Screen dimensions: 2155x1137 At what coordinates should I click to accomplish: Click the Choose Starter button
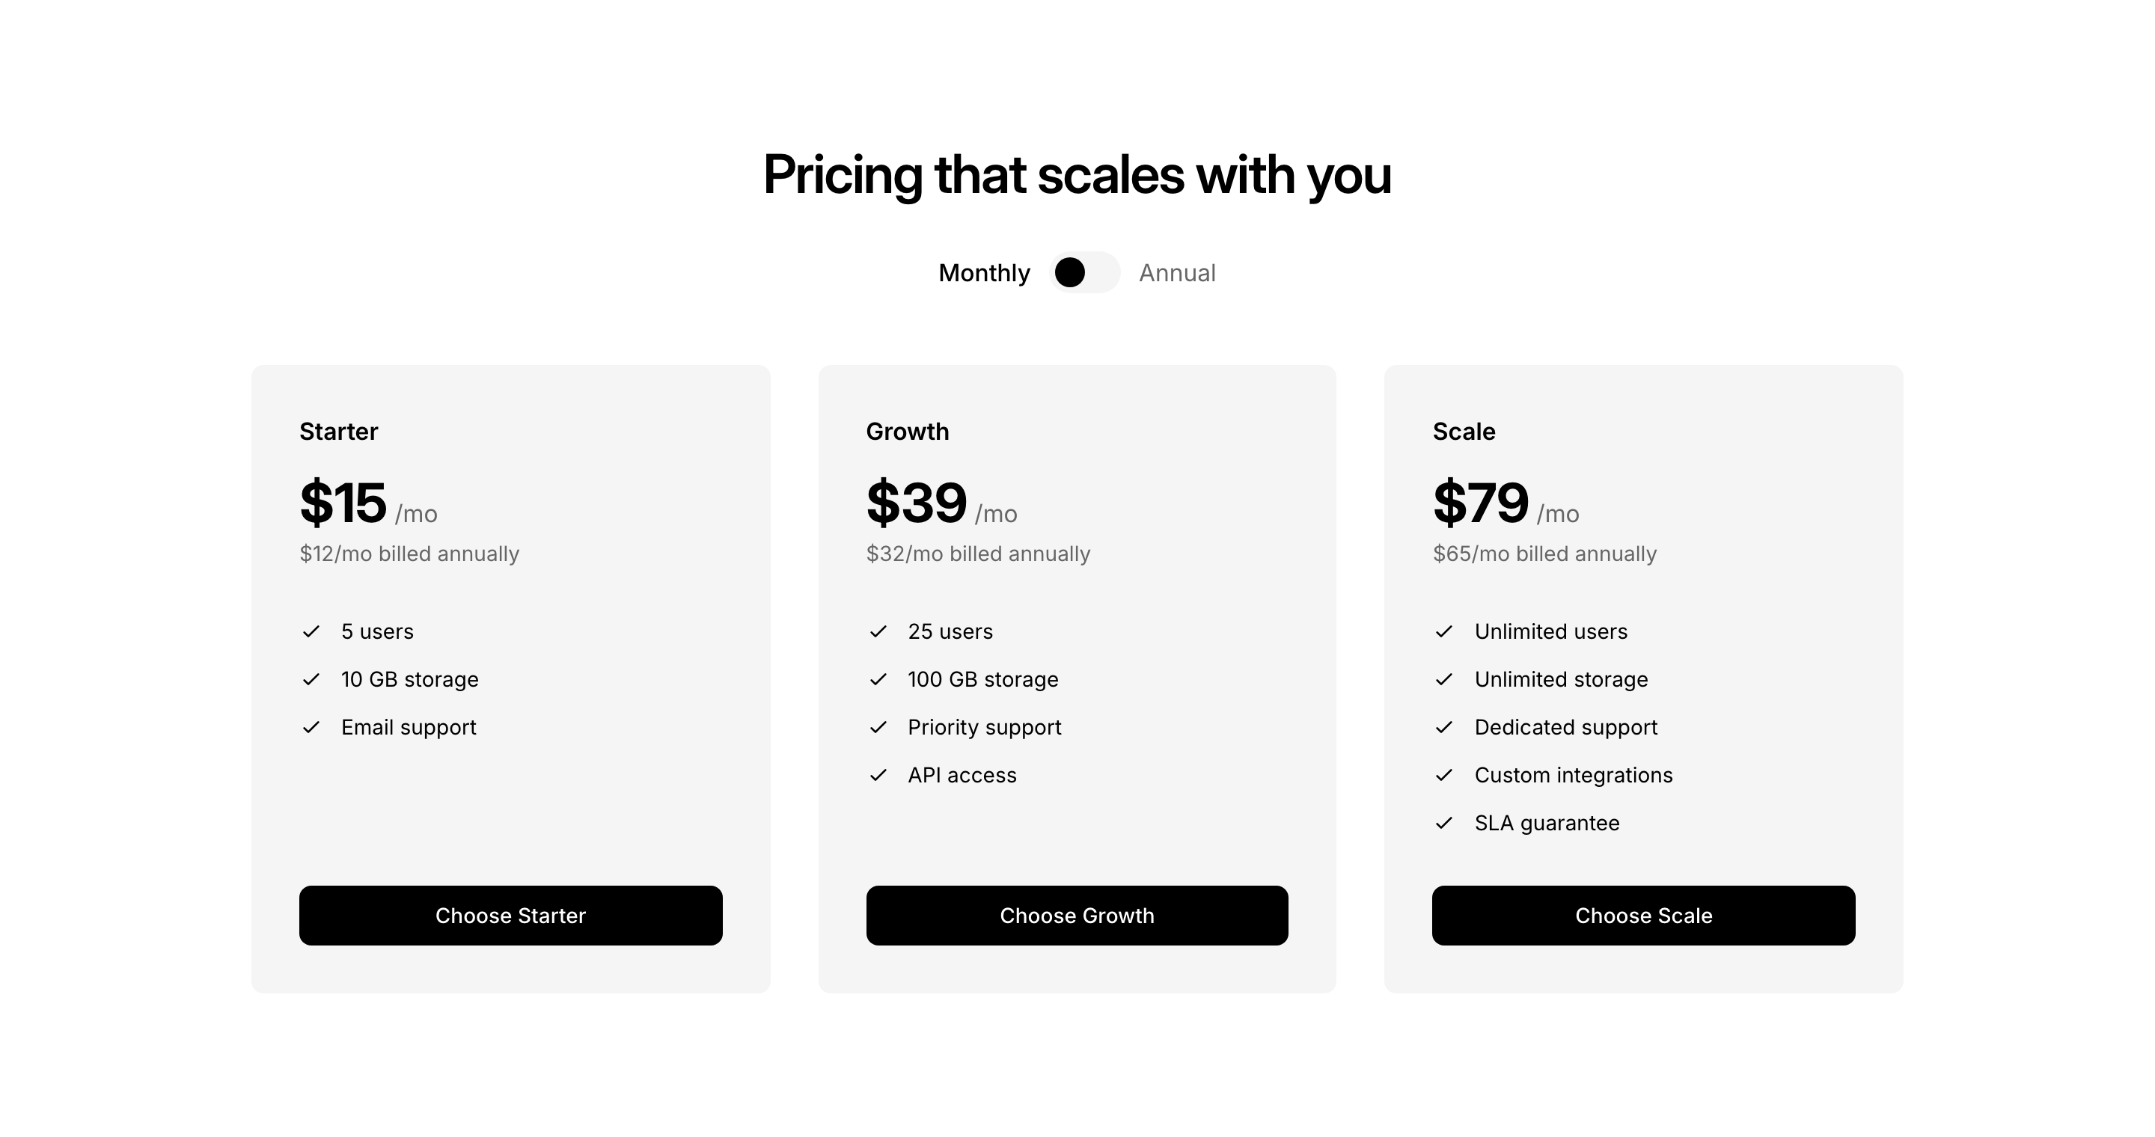coord(510,916)
